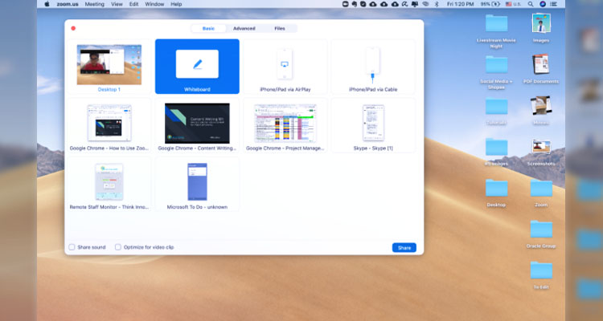Enable Optimize for video clip checkbox

point(118,247)
